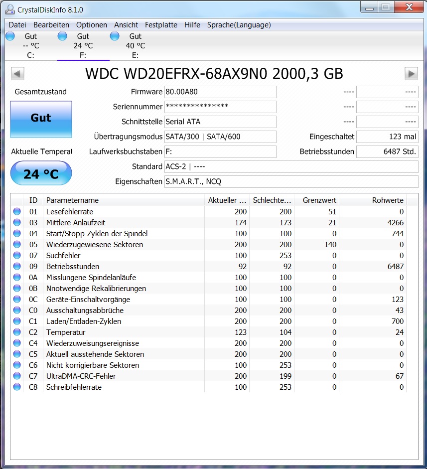
Task: Click the 24 °C temperature button
Action: [x=41, y=173]
